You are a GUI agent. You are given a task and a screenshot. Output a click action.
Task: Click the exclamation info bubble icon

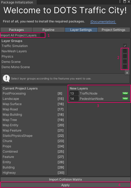(x=6, y=78)
